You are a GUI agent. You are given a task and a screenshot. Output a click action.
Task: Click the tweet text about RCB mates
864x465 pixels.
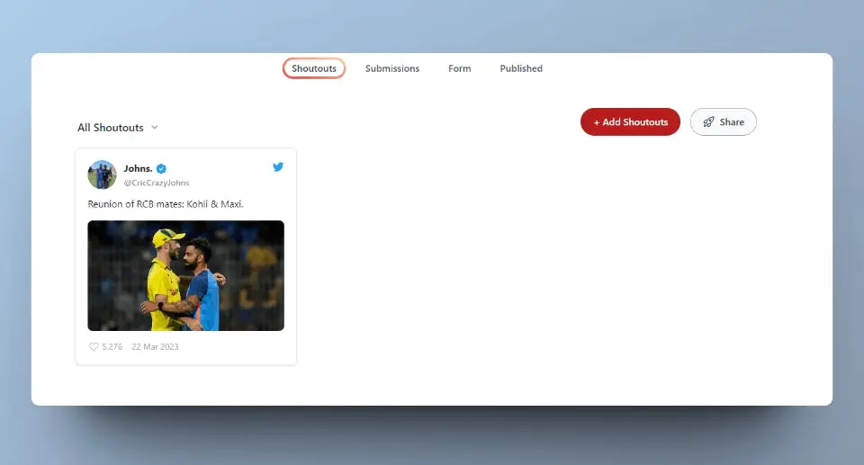tap(166, 204)
